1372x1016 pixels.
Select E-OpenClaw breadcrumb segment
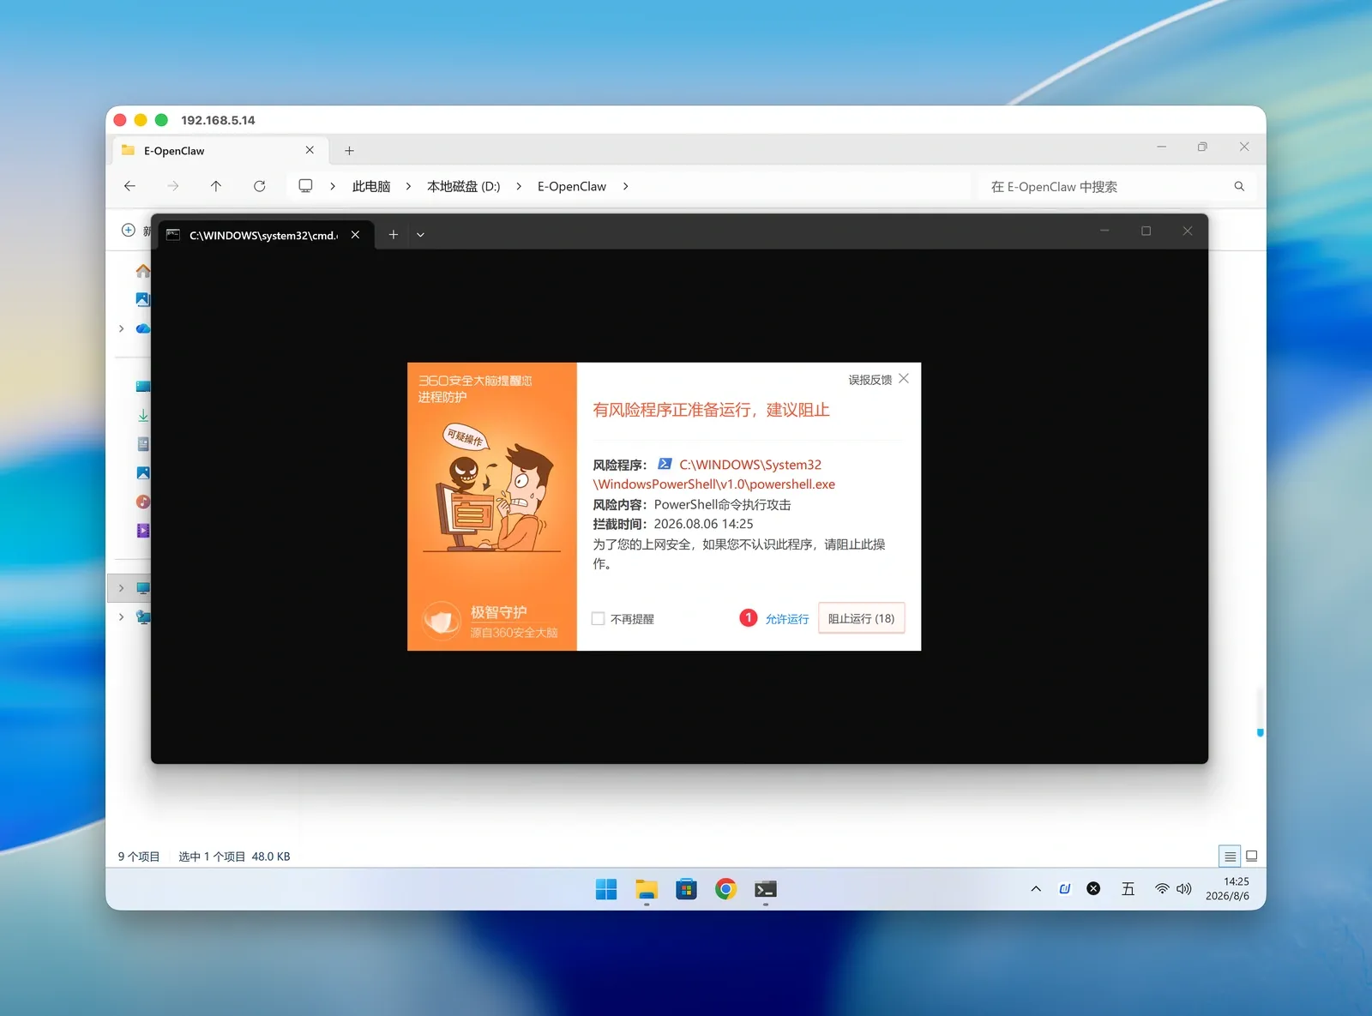(572, 186)
